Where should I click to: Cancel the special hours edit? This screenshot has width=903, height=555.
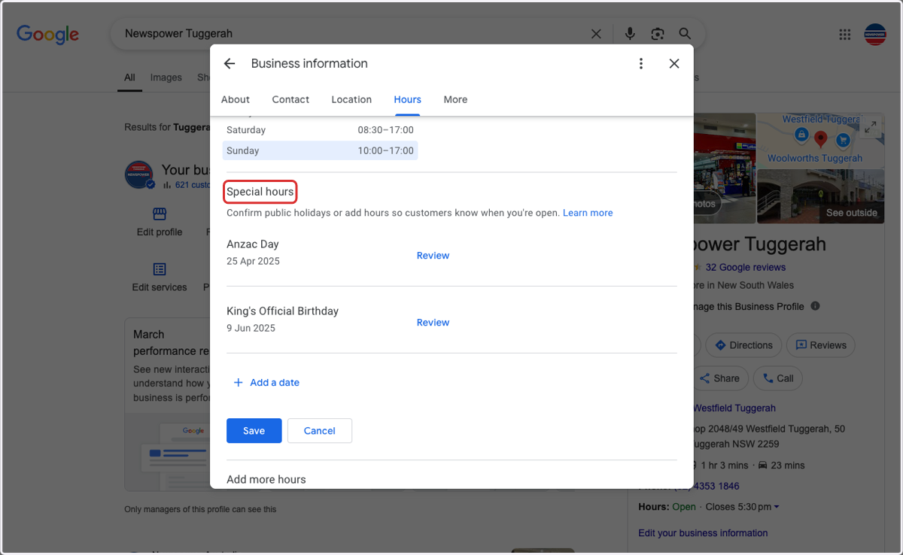(x=320, y=431)
